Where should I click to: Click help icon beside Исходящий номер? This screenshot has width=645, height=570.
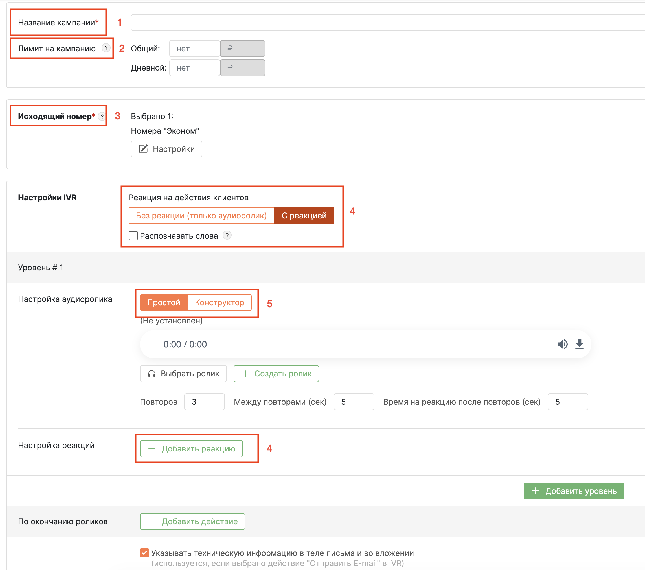click(102, 117)
